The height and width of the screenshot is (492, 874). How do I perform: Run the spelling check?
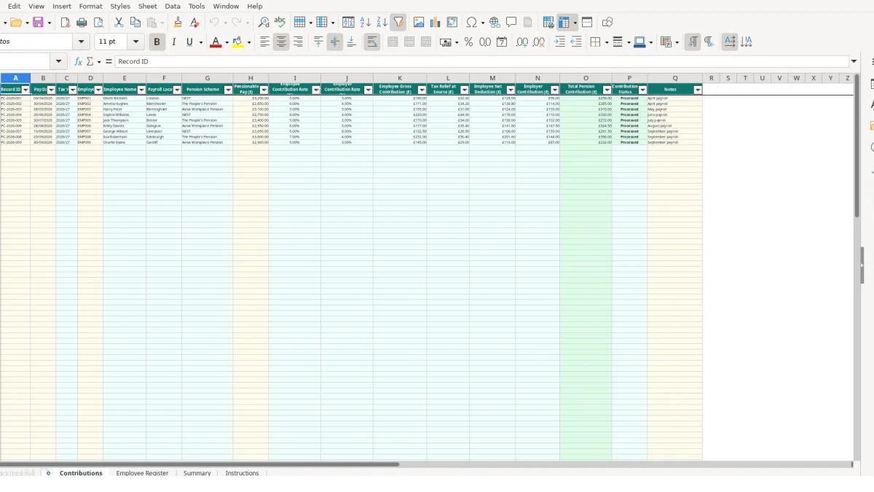[x=280, y=23]
